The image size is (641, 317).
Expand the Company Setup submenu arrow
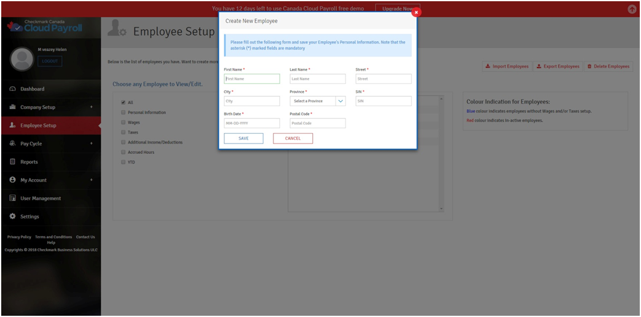click(92, 107)
